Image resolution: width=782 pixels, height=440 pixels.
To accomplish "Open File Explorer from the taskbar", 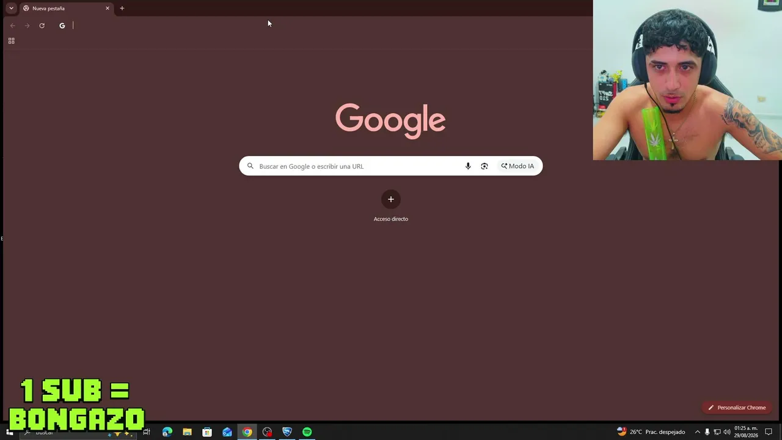I will (187, 432).
